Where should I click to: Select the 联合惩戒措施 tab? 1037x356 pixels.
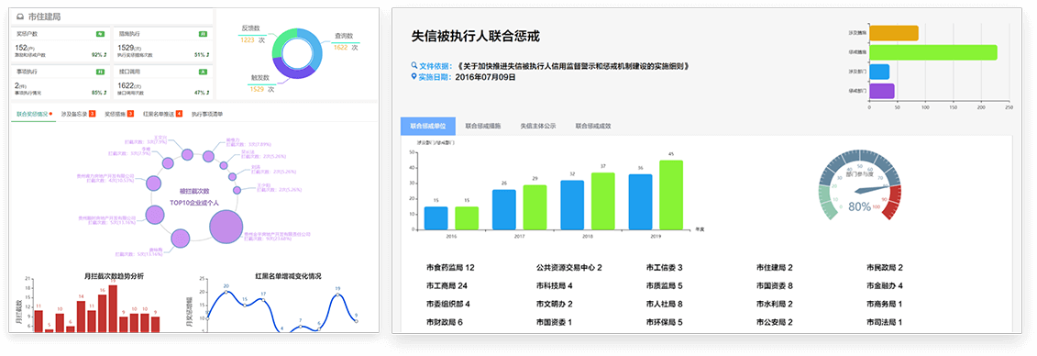click(x=483, y=126)
